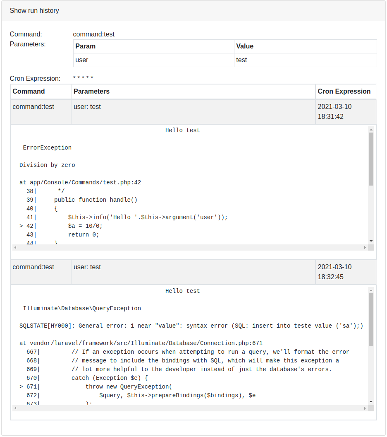The width and height of the screenshot is (387, 437).
Task: Click the down arrow of first log's vertical scrollbar
Action: (371, 241)
